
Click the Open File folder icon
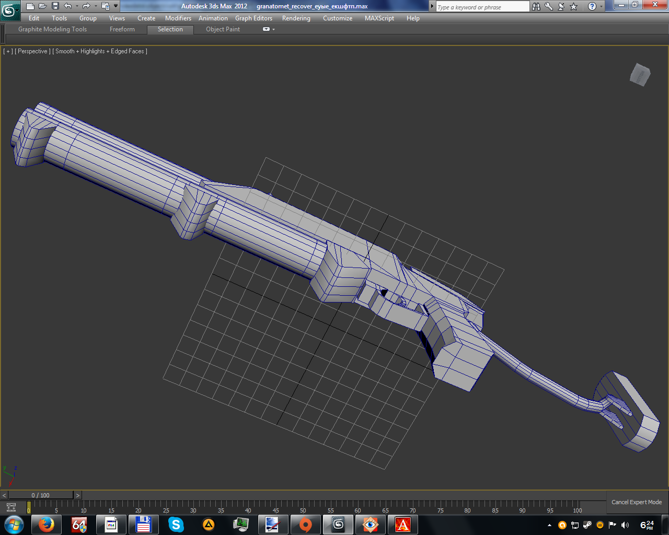pyautogui.click(x=42, y=6)
